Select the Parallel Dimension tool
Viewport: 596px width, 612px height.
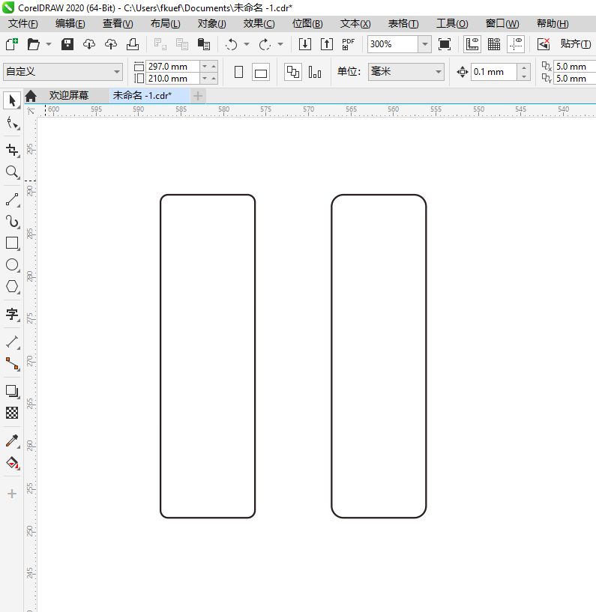click(x=12, y=342)
